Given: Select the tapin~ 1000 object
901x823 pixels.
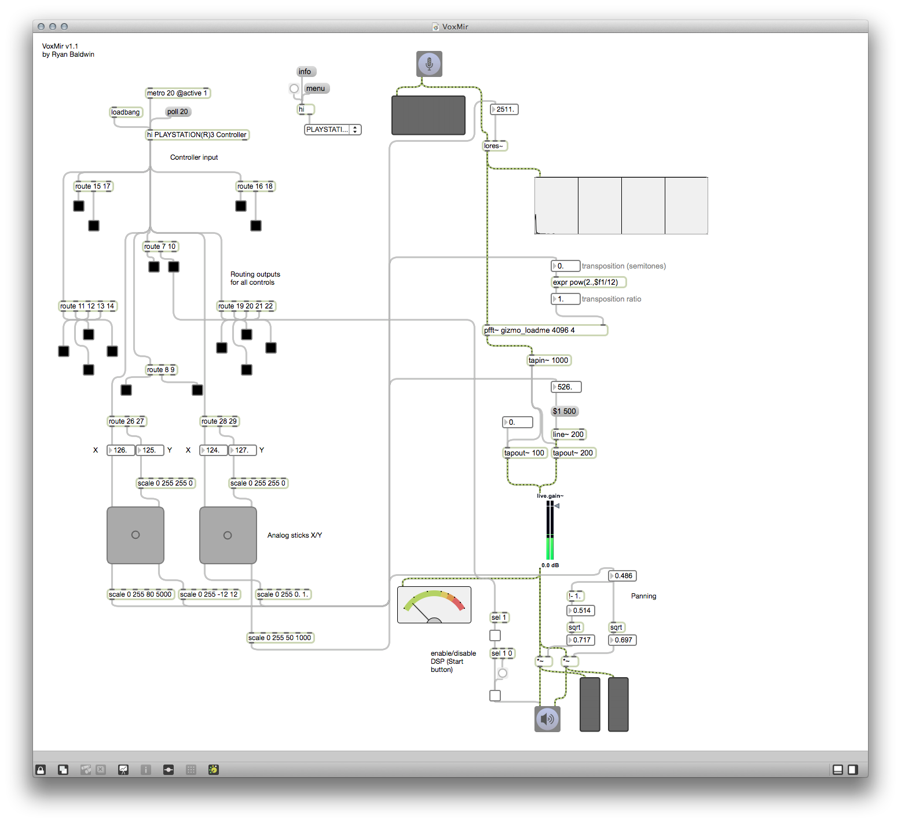Looking at the screenshot, I should [549, 361].
